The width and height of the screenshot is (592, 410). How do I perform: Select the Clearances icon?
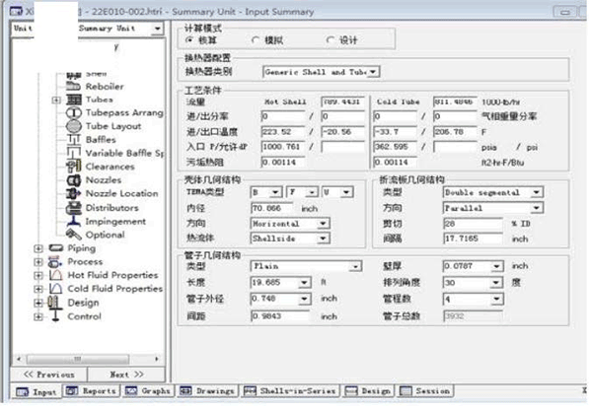[73, 167]
